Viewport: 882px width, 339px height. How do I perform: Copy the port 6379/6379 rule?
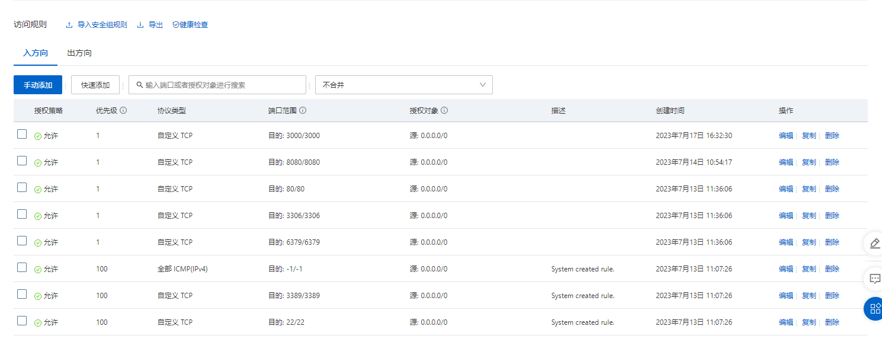point(809,242)
